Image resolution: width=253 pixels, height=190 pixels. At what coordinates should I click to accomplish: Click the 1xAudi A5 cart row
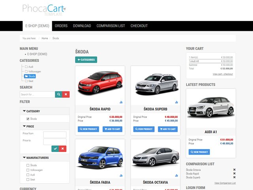(x=211, y=61)
